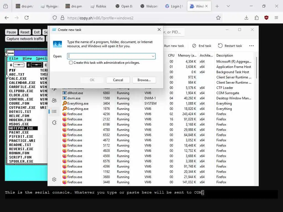Screen dimensions: 283x212
Task: Pause the emulator with Pause button
Action: 11,32
